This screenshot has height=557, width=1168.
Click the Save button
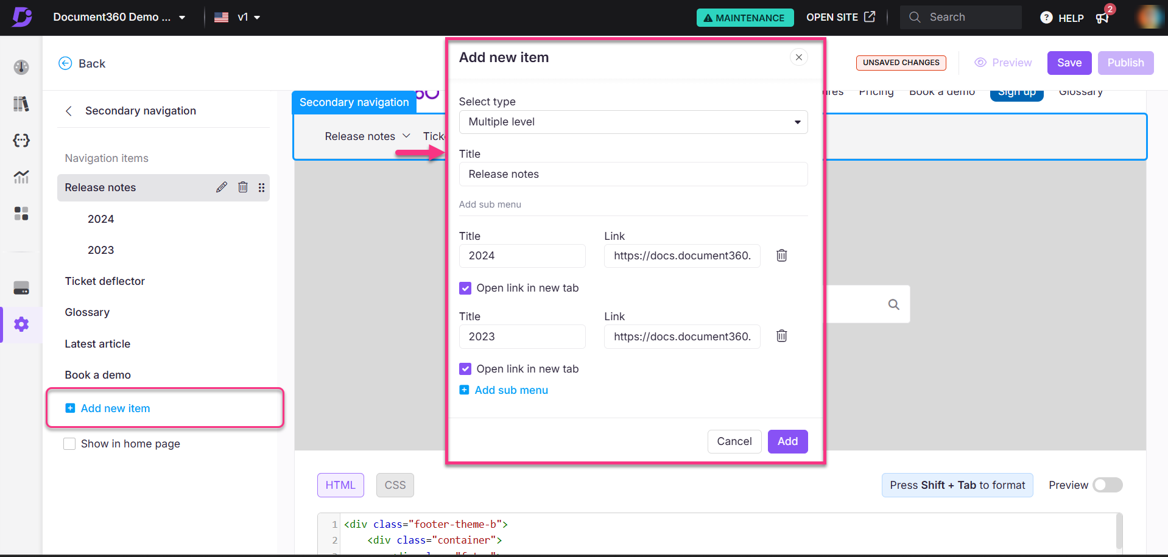pos(1069,63)
